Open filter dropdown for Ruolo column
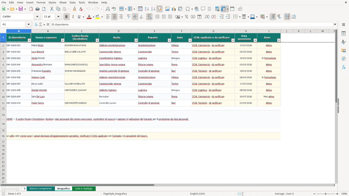Screen dimensions: 349x196 click(x=136, y=40)
